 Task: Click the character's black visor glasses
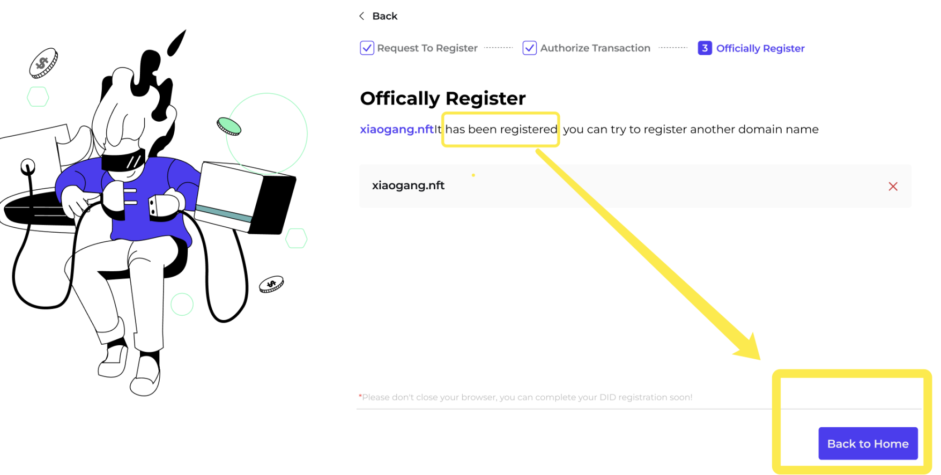pos(124,160)
